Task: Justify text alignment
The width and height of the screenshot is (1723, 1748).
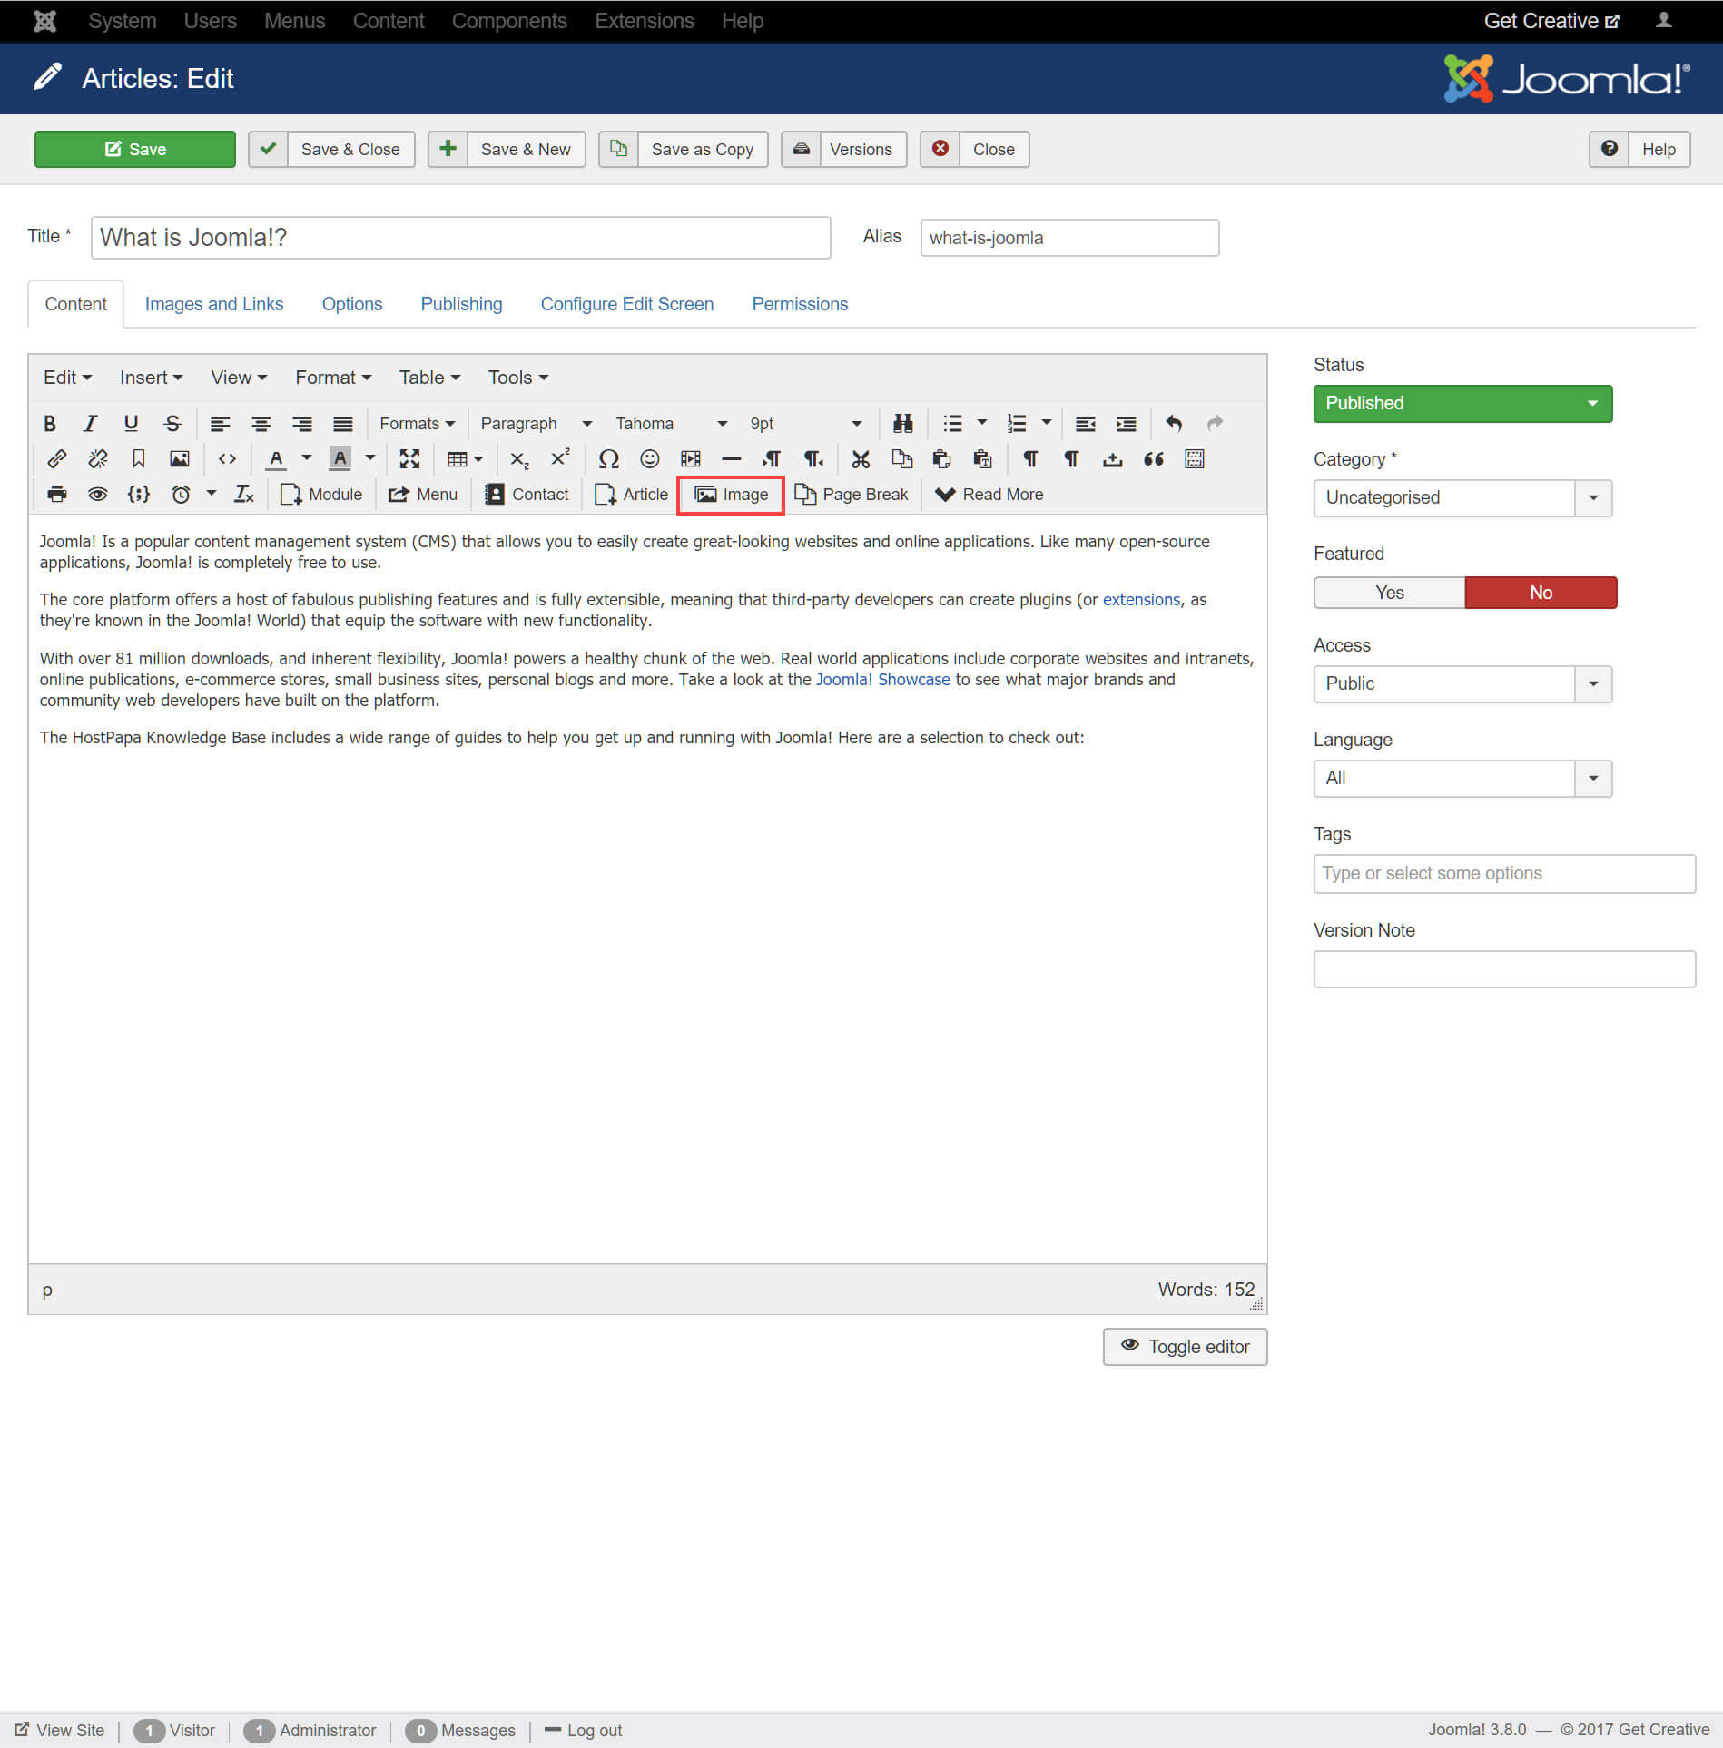Action: point(342,424)
